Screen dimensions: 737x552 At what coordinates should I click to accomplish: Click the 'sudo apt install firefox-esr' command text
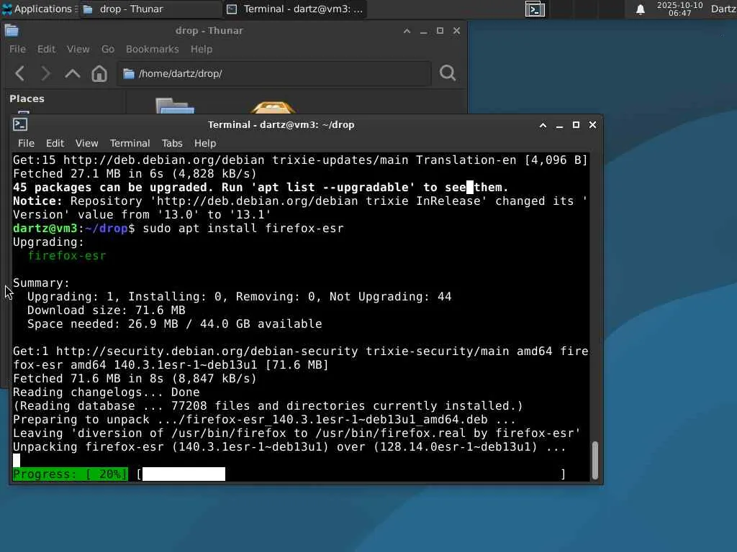(243, 228)
